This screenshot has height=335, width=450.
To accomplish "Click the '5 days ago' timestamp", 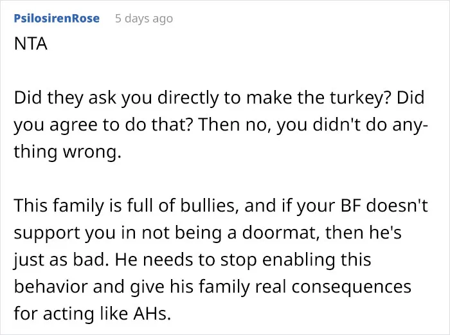I will click(x=144, y=19).
